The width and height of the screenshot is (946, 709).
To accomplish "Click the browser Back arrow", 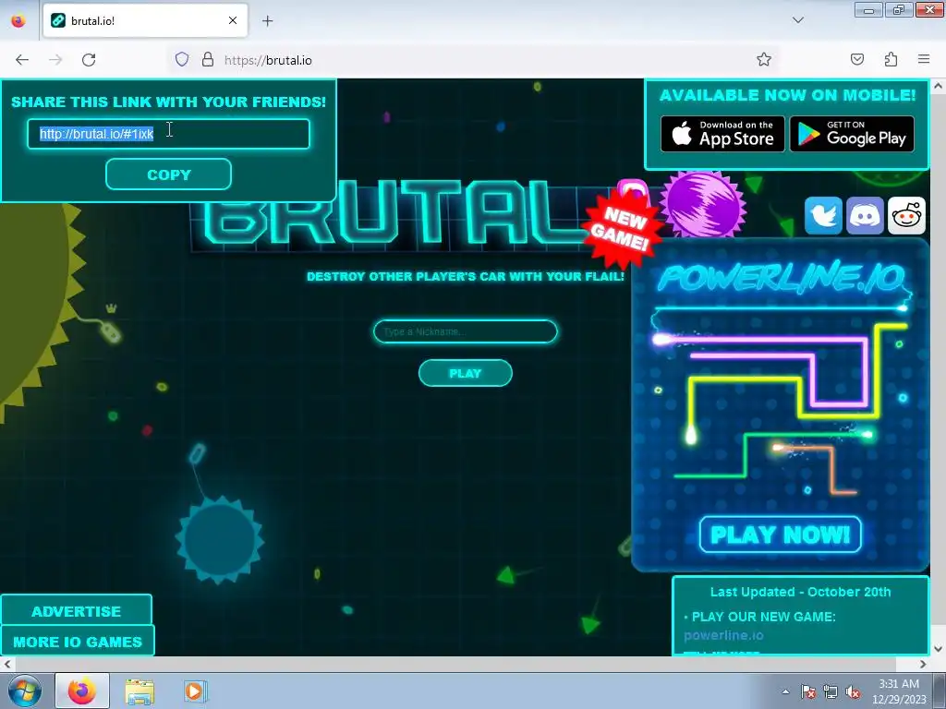I will 22,60.
